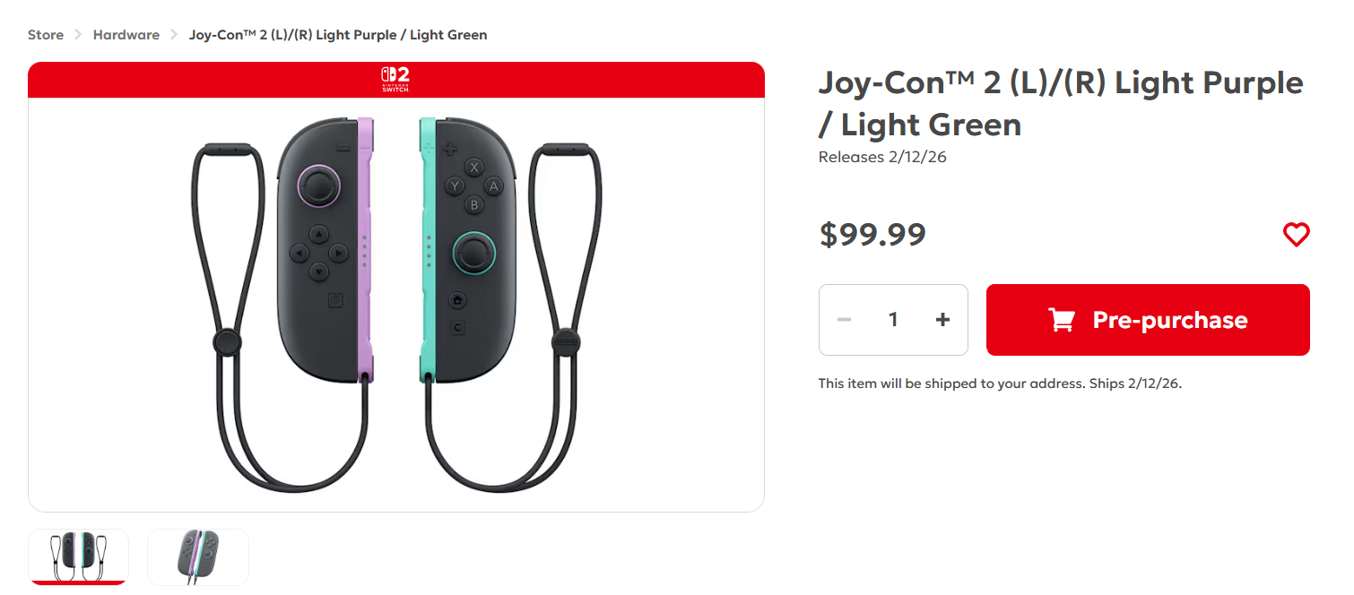This screenshot has height=595, width=1354.
Task: Decrease quantity with the minus button
Action: point(844,320)
